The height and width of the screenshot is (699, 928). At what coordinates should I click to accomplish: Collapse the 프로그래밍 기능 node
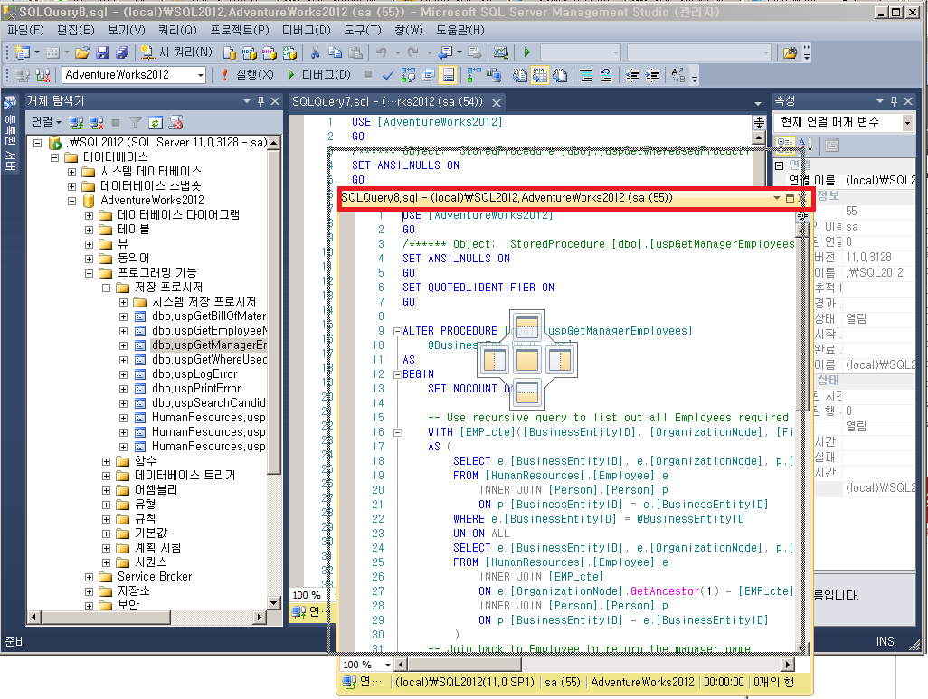[89, 273]
